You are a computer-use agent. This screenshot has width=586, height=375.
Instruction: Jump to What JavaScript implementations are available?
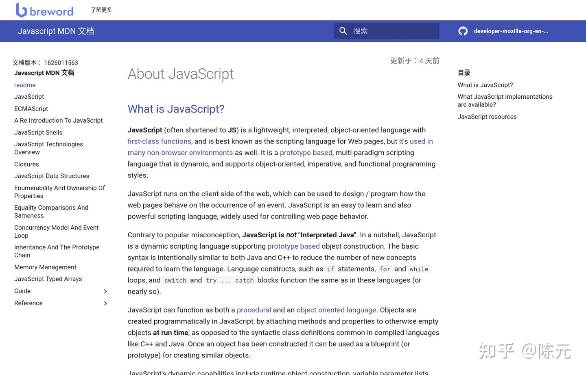505,100
